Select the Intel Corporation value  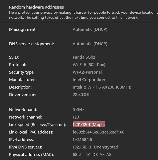(x=89, y=80)
